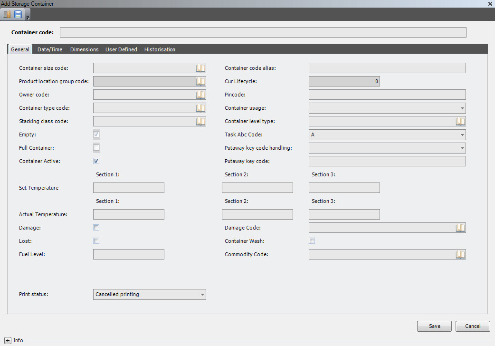Switch to the Date/Time tab

tap(50, 49)
